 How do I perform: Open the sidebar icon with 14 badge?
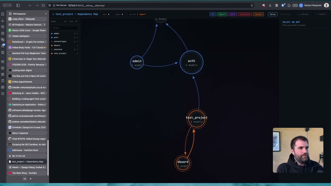point(3,46)
